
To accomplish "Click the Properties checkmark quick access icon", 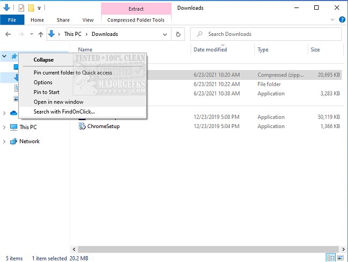I will pos(21,8).
